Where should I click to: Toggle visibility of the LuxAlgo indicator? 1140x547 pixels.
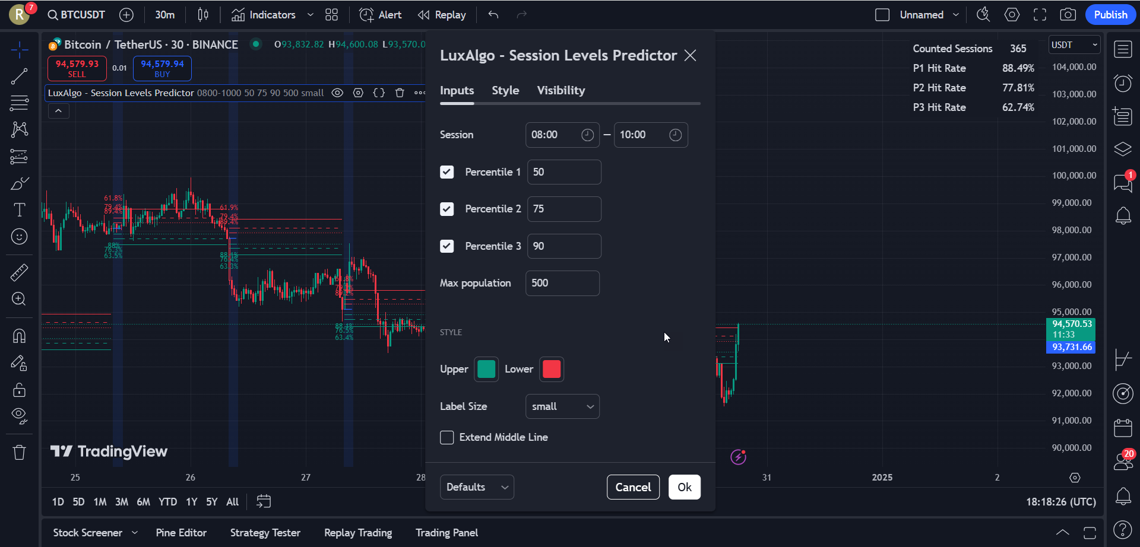337,93
